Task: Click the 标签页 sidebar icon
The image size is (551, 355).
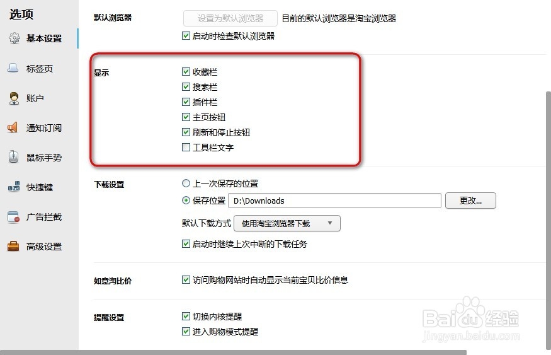Action: tap(14, 69)
